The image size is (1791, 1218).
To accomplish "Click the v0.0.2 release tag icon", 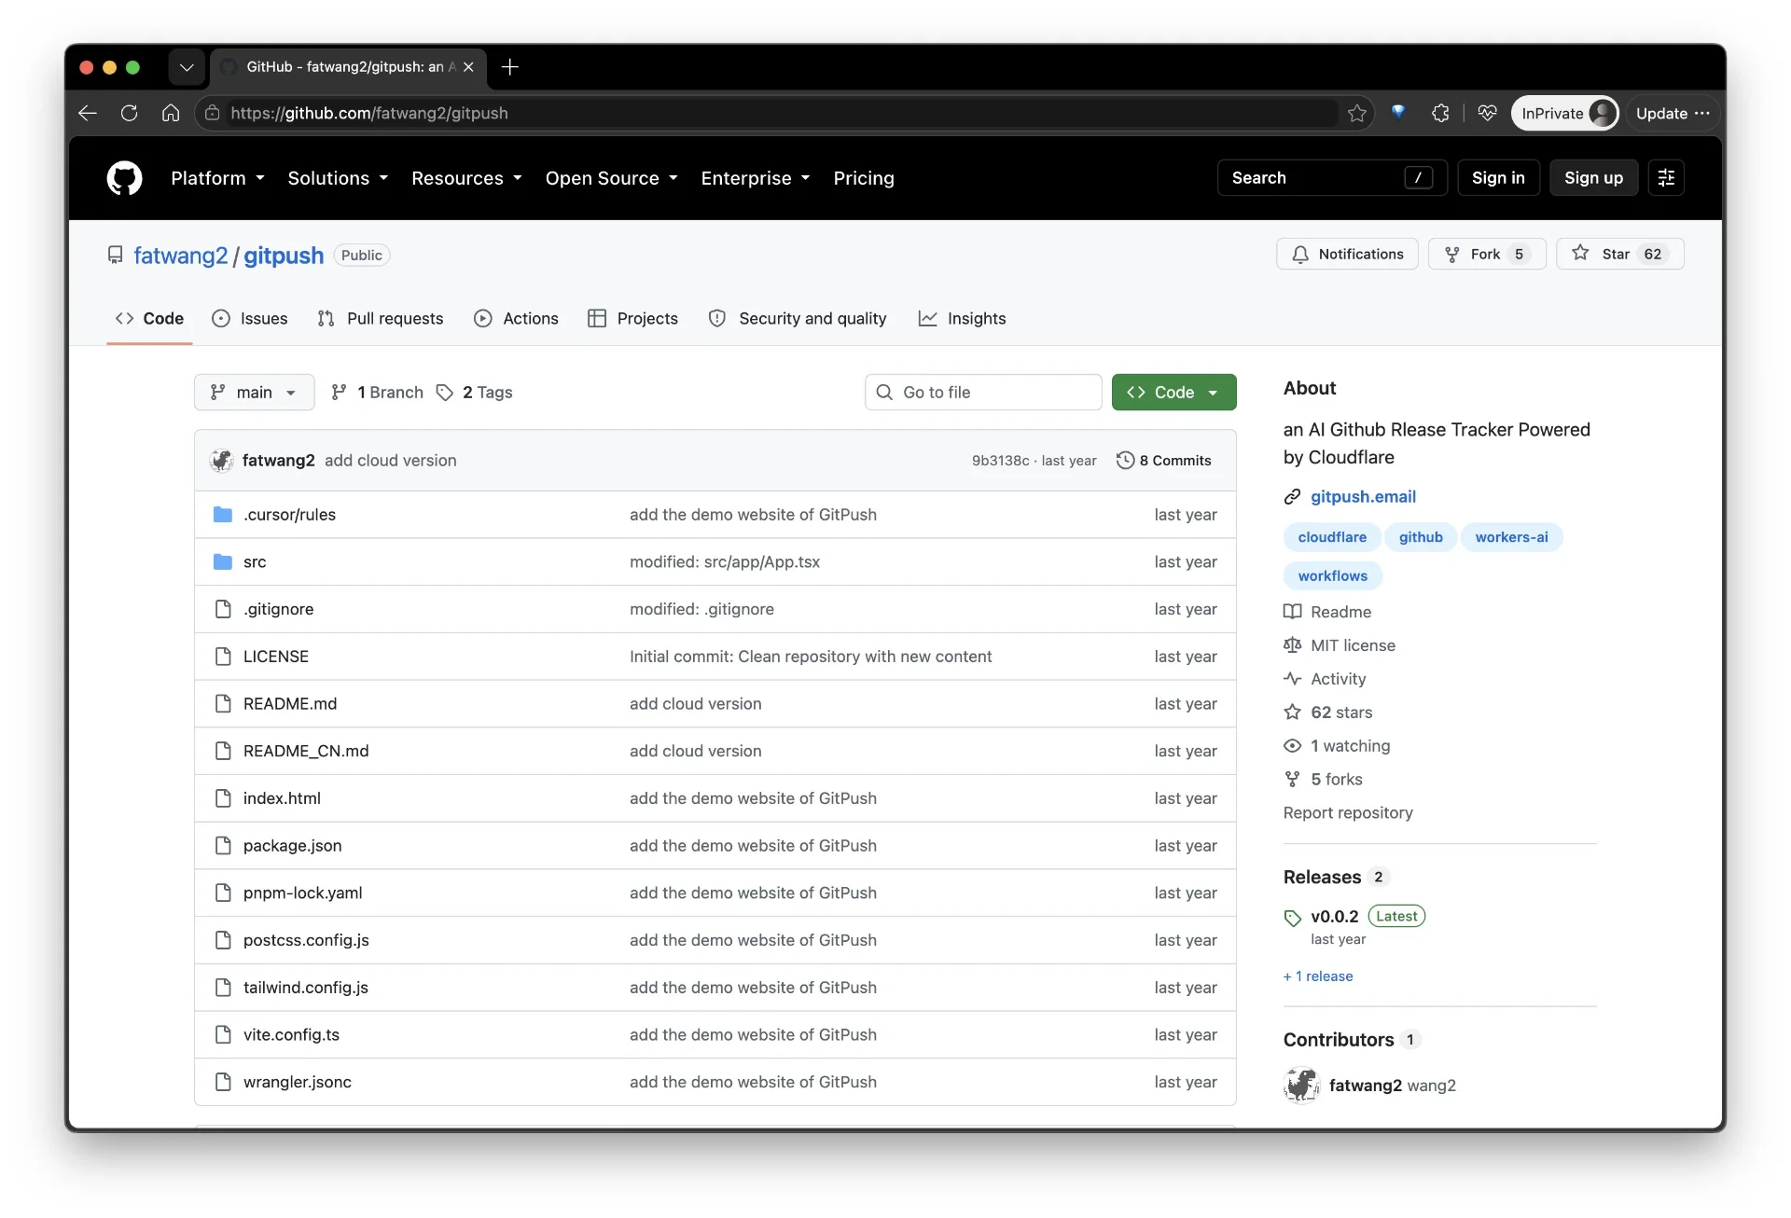I will [1292, 918].
